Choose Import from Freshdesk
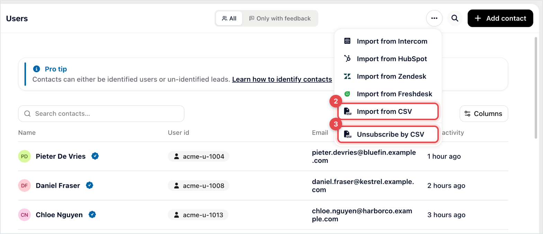 (388, 94)
